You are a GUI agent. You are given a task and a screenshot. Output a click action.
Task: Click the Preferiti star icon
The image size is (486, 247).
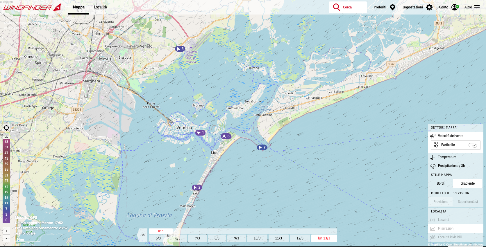click(392, 7)
